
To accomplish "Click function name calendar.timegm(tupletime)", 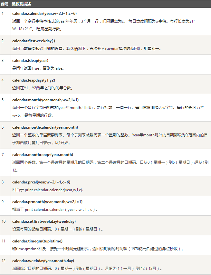I will click(x=37, y=241).
